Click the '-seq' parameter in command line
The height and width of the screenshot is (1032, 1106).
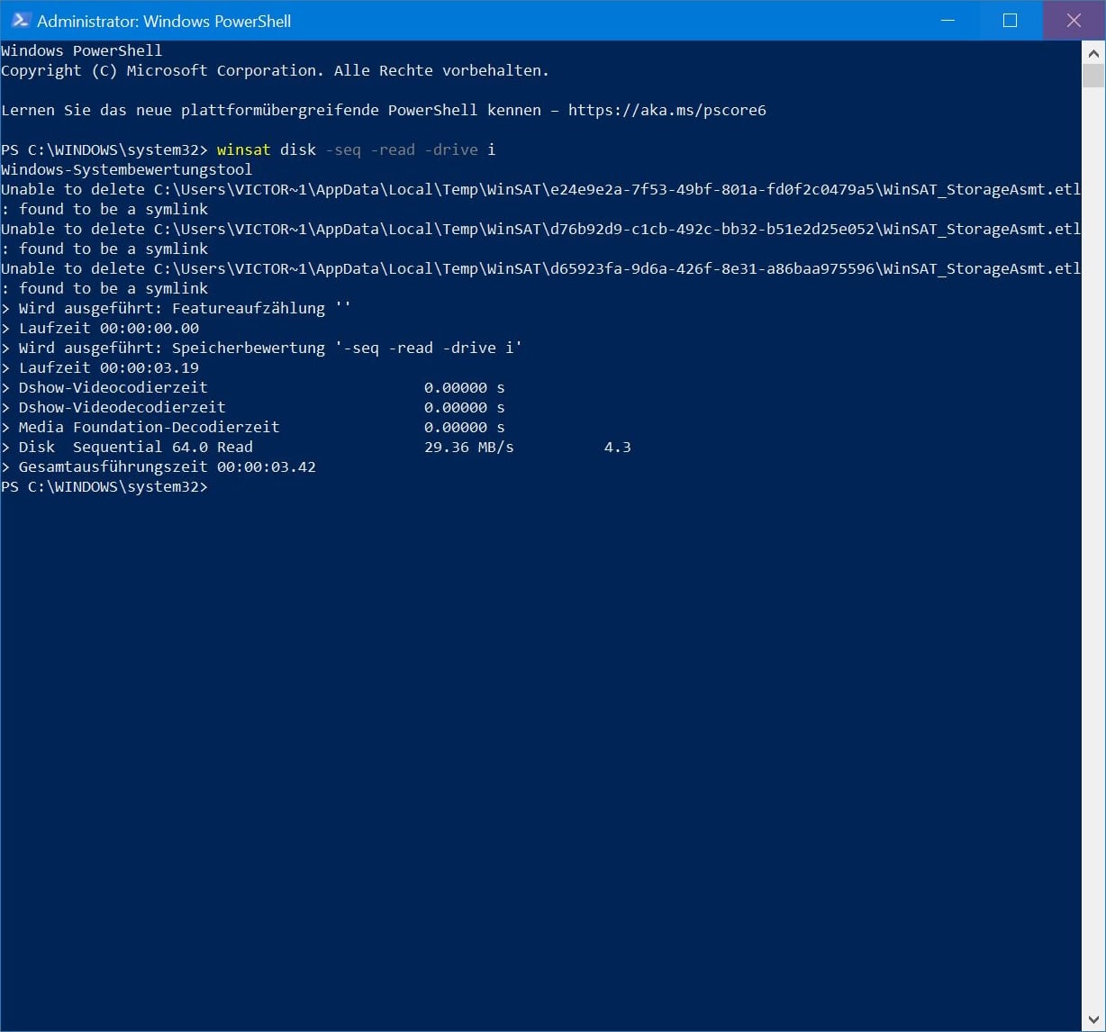click(342, 149)
